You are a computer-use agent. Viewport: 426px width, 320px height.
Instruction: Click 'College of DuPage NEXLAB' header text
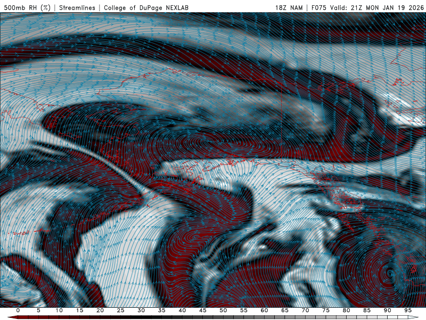pyautogui.click(x=146, y=7)
